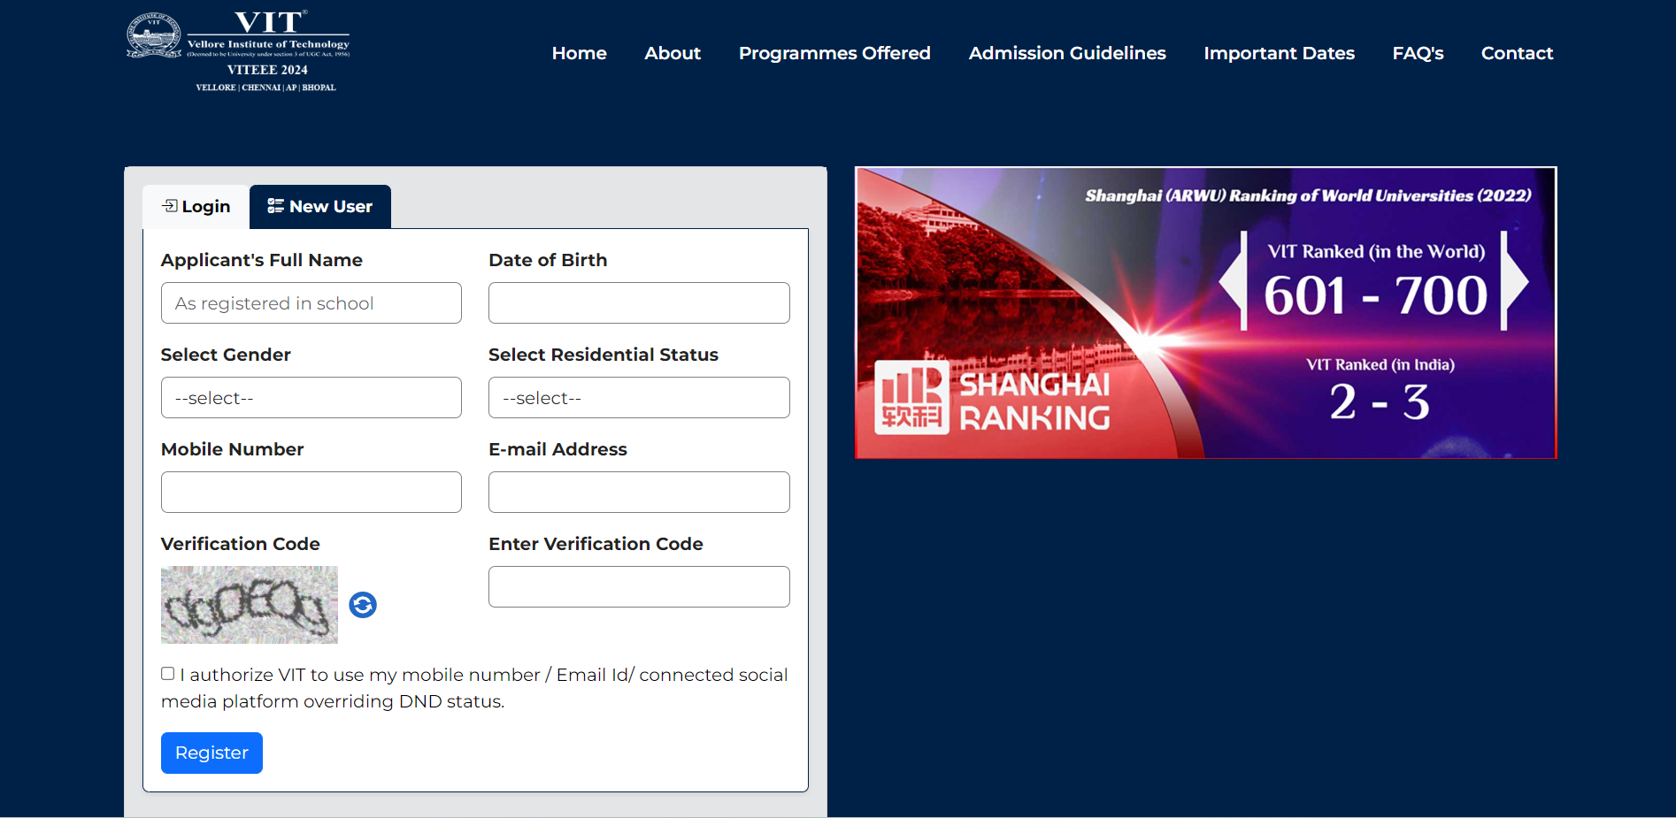Image resolution: width=1676 pixels, height=818 pixels.
Task: Click next arrow on ranking banner
Action: [x=1514, y=281]
